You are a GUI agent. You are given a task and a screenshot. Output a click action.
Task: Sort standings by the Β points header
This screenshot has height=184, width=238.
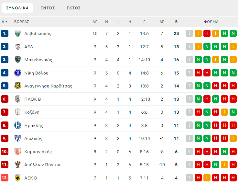click(x=176, y=22)
